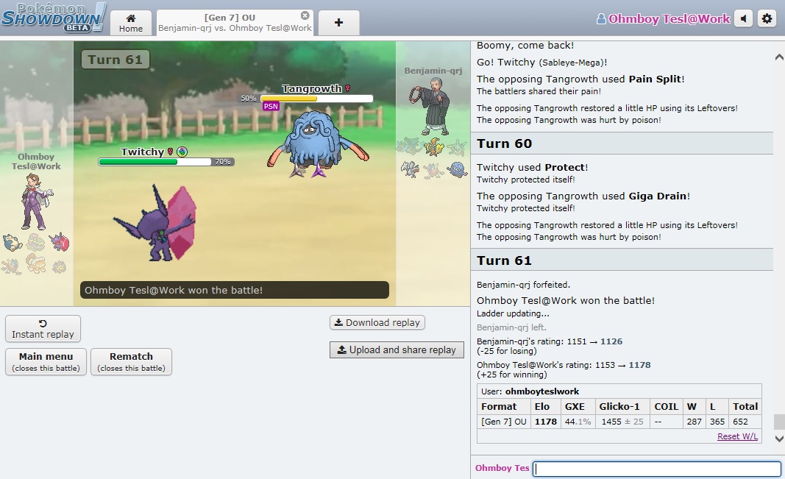Return to Main menu
The image size is (785, 479).
pyautogui.click(x=46, y=361)
